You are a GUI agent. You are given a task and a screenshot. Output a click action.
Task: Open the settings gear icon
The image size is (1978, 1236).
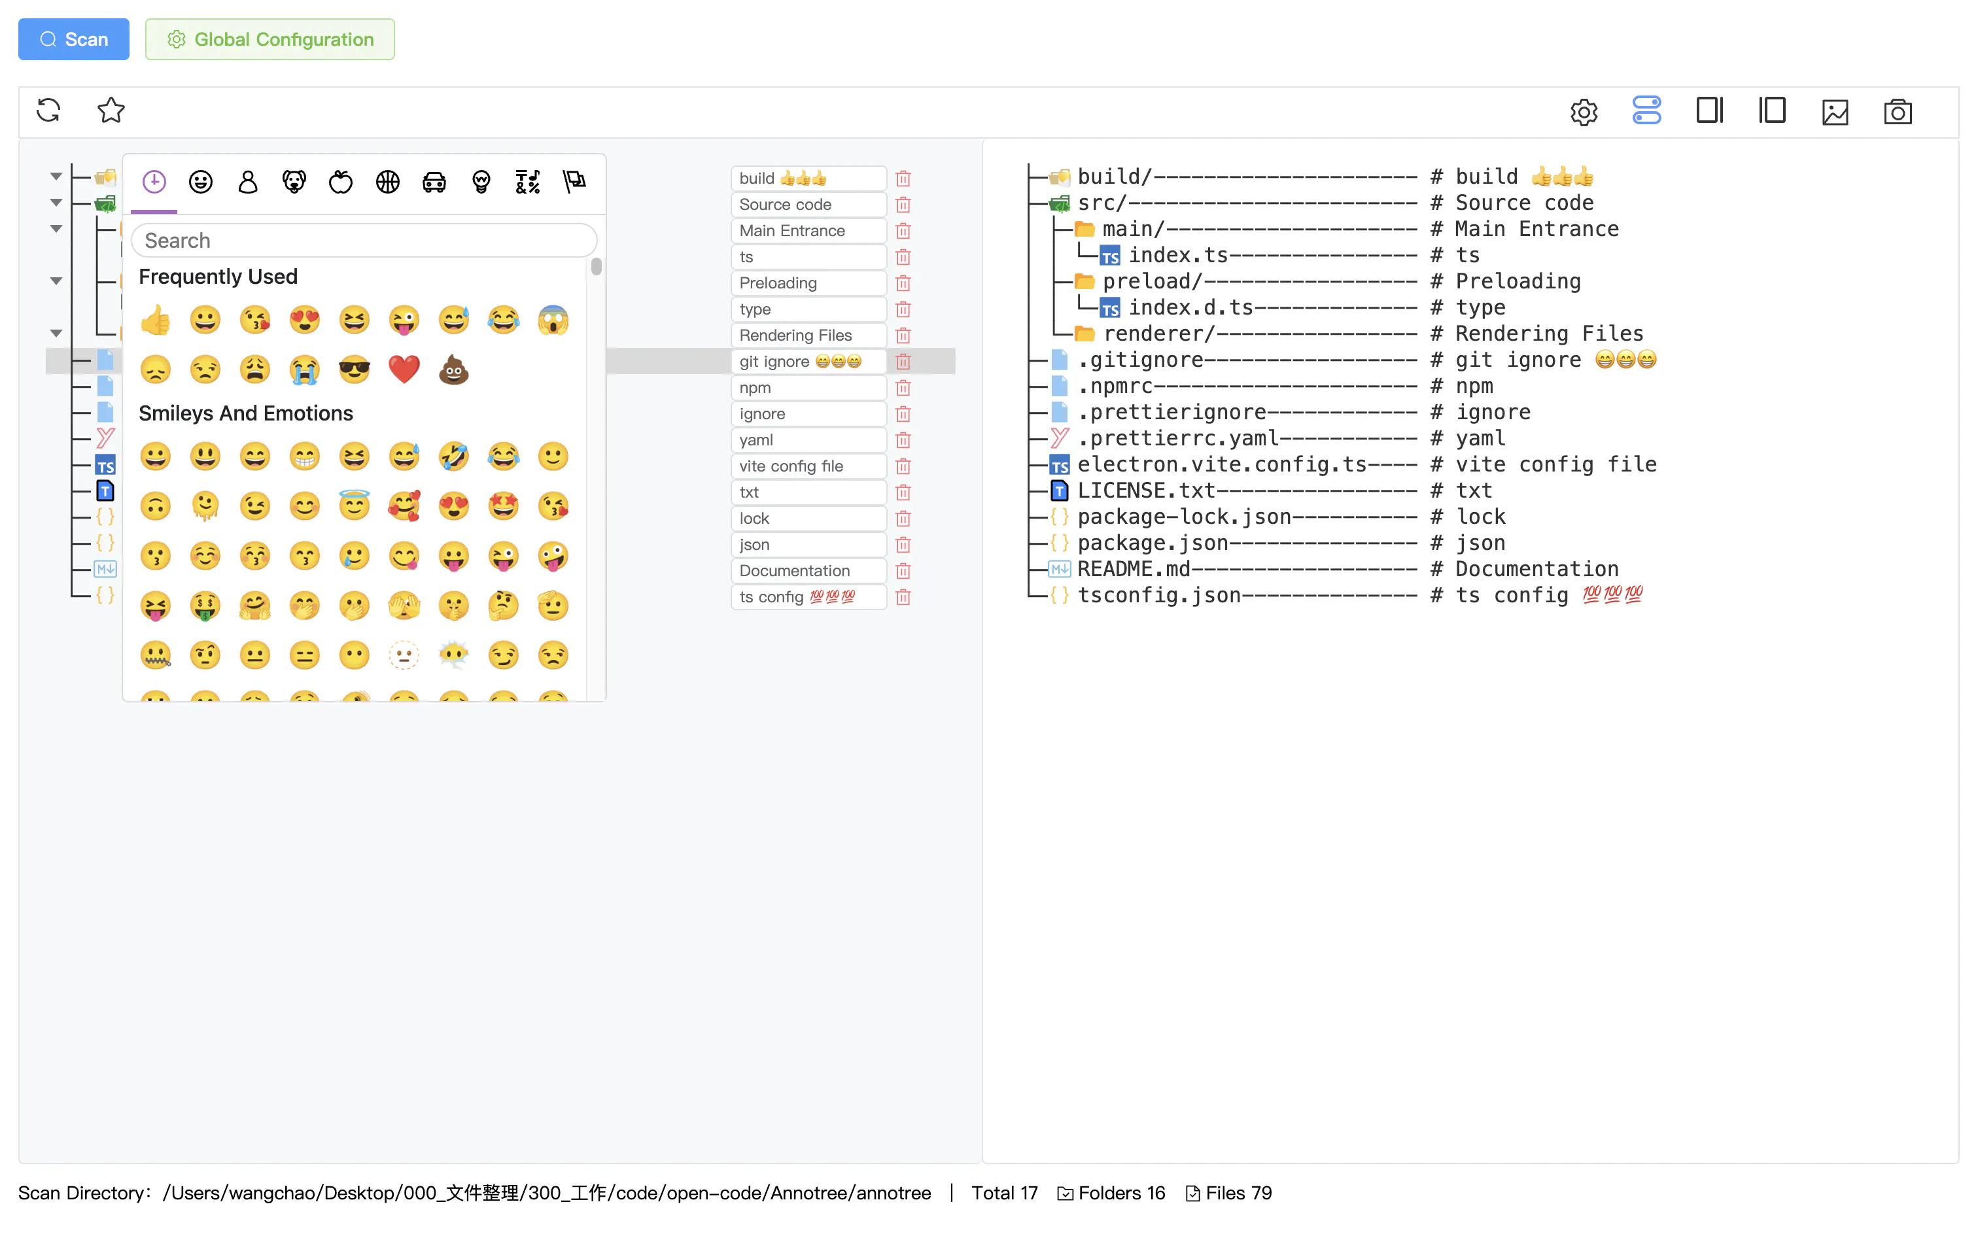point(1584,112)
